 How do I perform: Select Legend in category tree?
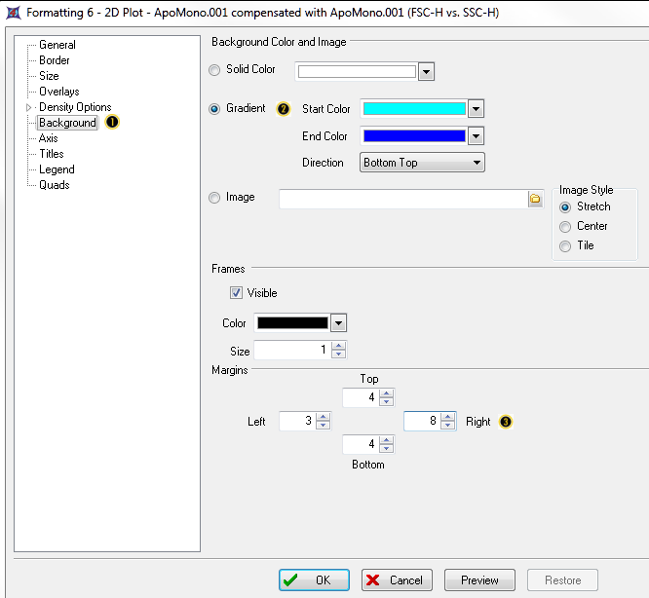(57, 169)
